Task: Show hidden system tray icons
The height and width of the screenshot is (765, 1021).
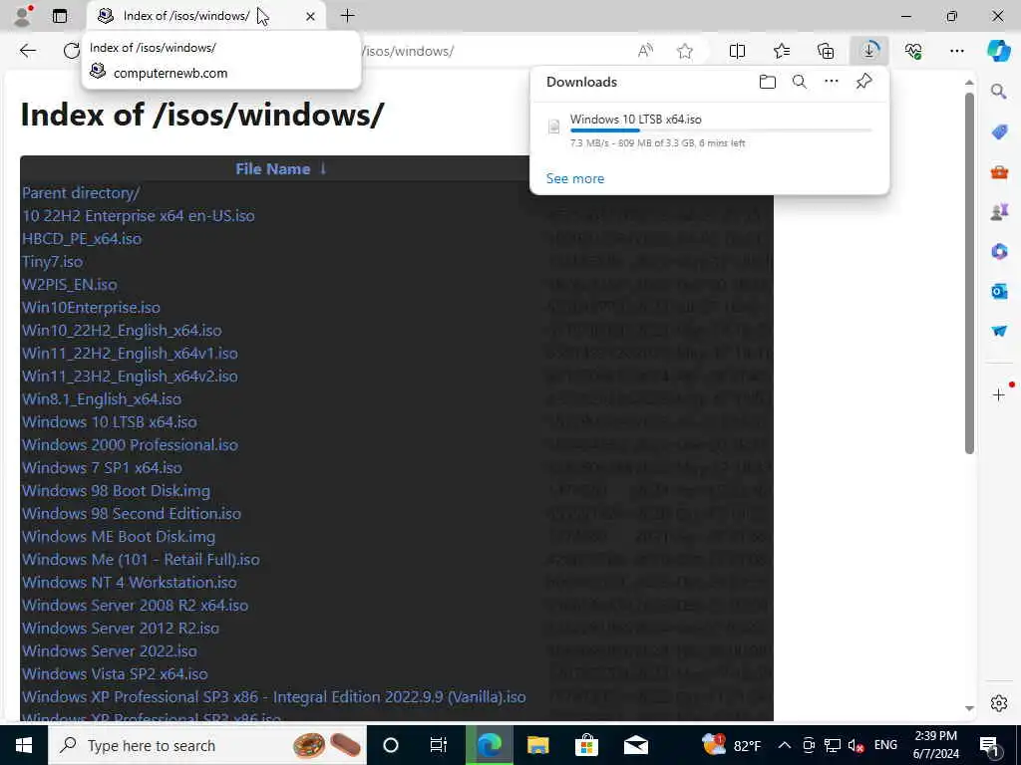Action: (785, 745)
